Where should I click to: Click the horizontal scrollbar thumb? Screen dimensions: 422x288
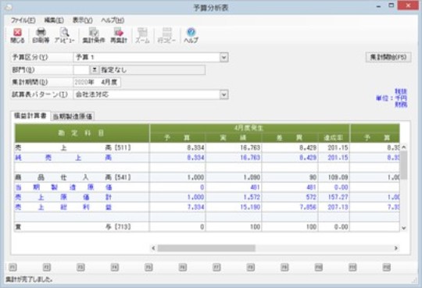point(206,248)
